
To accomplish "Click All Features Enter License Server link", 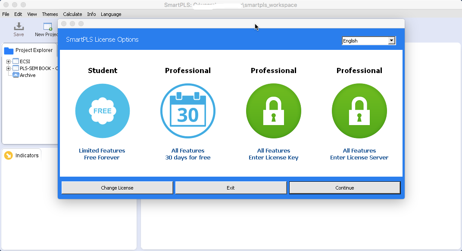I will pyautogui.click(x=359, y=154).
